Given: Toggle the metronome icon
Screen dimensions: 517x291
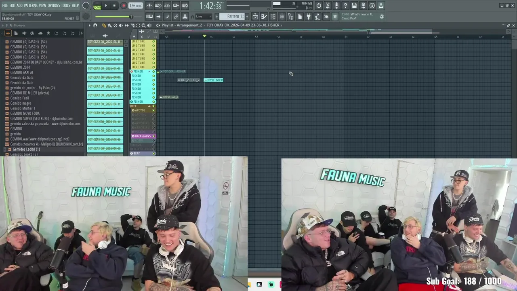Looking at the screenshot, I should pos(149,6).
